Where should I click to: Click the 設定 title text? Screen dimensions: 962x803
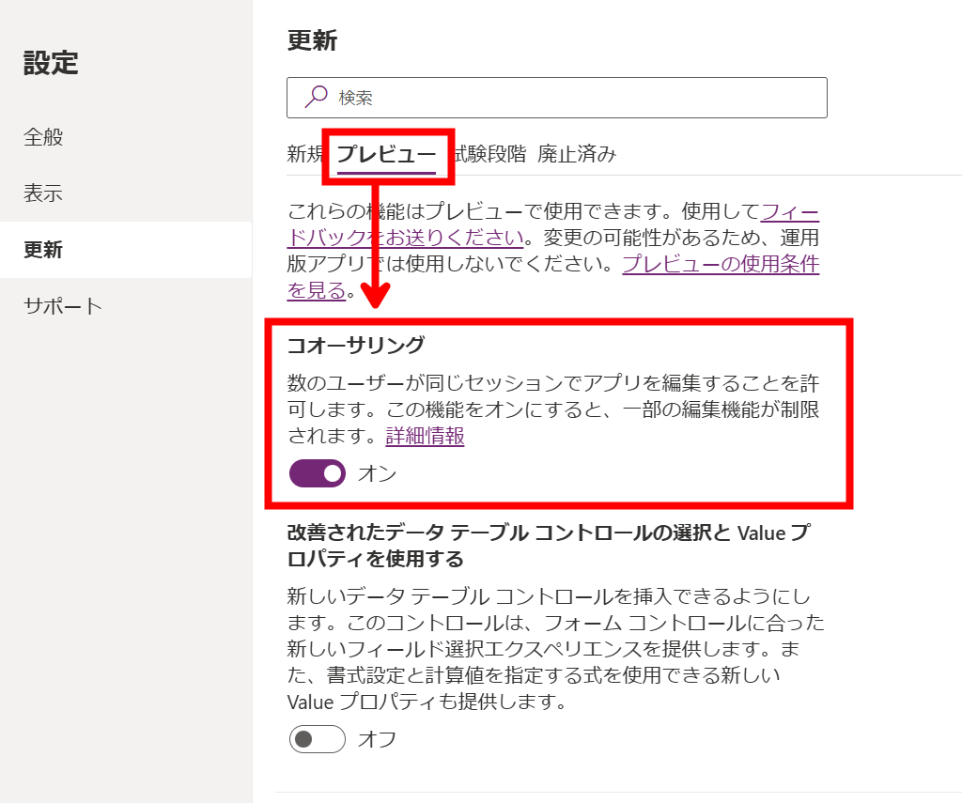[51, 63]
